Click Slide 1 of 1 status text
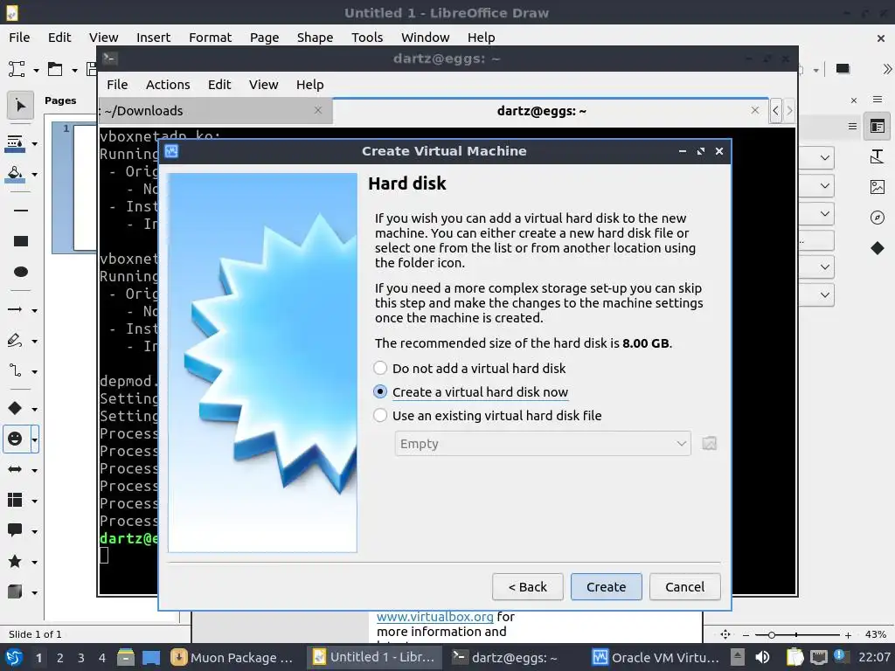The width and height of the screenshot is (895, 671). coord(35,634)
